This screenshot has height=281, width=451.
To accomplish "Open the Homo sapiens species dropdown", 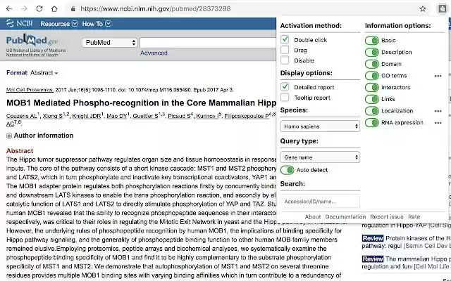I will click(x=320, y=126).
